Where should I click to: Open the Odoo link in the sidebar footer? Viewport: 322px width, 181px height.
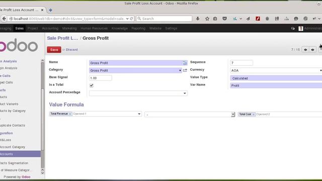(26, 177)
